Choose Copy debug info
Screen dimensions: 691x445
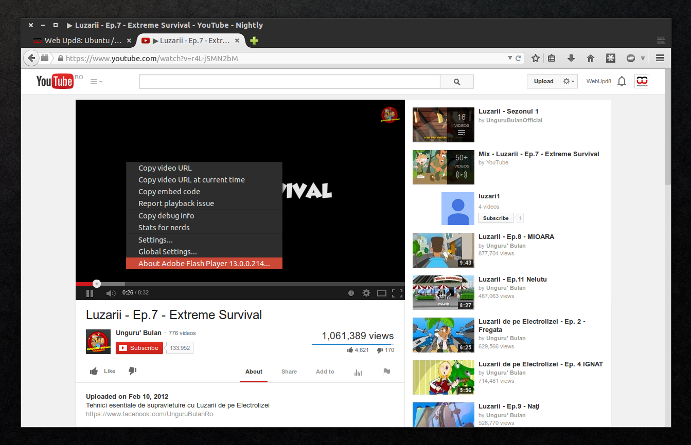[204, 216]
